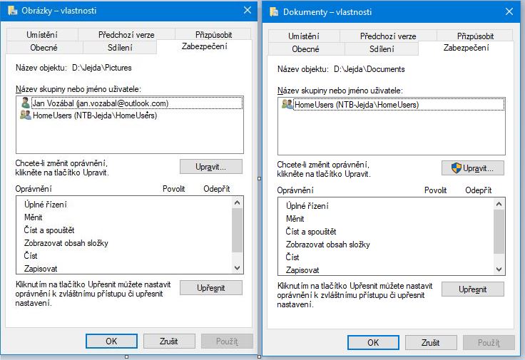Close the Obrázky properties window
525x360 pixels.
[x=248, y=10]
